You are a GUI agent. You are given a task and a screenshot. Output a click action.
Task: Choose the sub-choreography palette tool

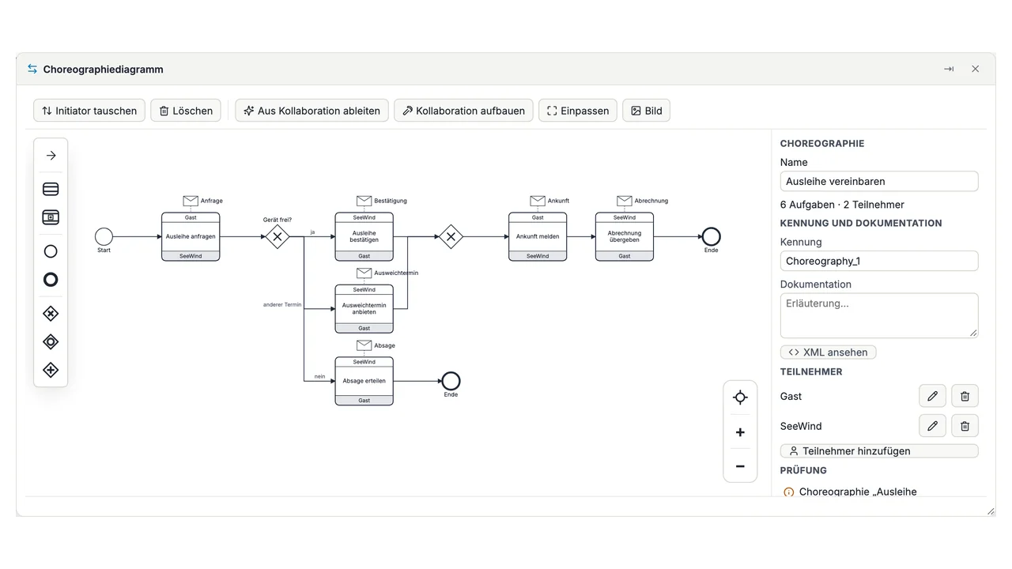pyautogui.click(x=51, y=217)
